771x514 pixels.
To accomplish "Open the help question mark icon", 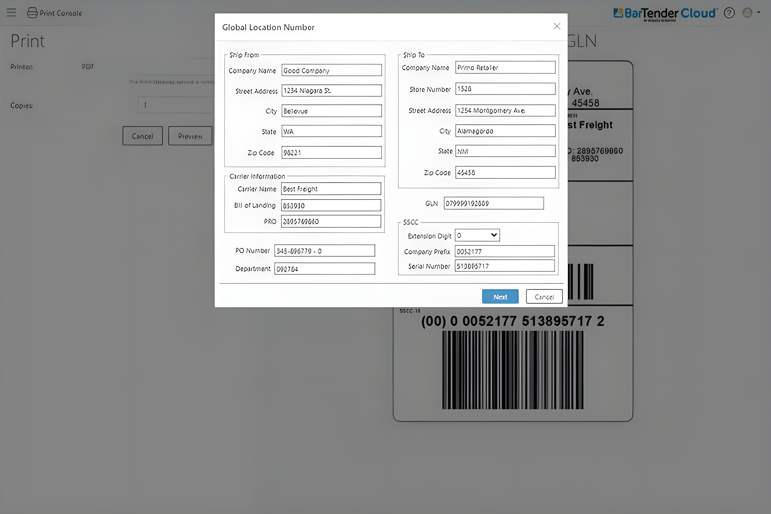I will coord(729,13).
